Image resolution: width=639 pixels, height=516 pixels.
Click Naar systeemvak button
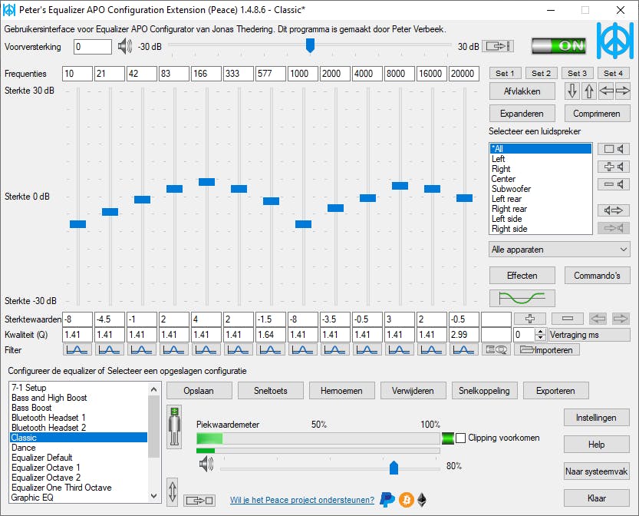pyautogui.click(x=596, y=471)
